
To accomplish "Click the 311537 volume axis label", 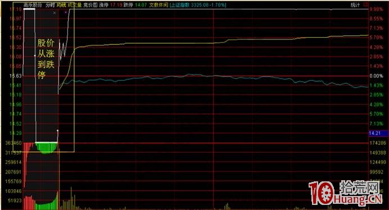I will click(x=13, y=153).
